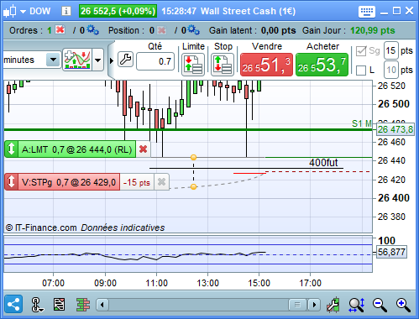
Task: Click the red Vendre price button
Action: [x=266, y=65]
